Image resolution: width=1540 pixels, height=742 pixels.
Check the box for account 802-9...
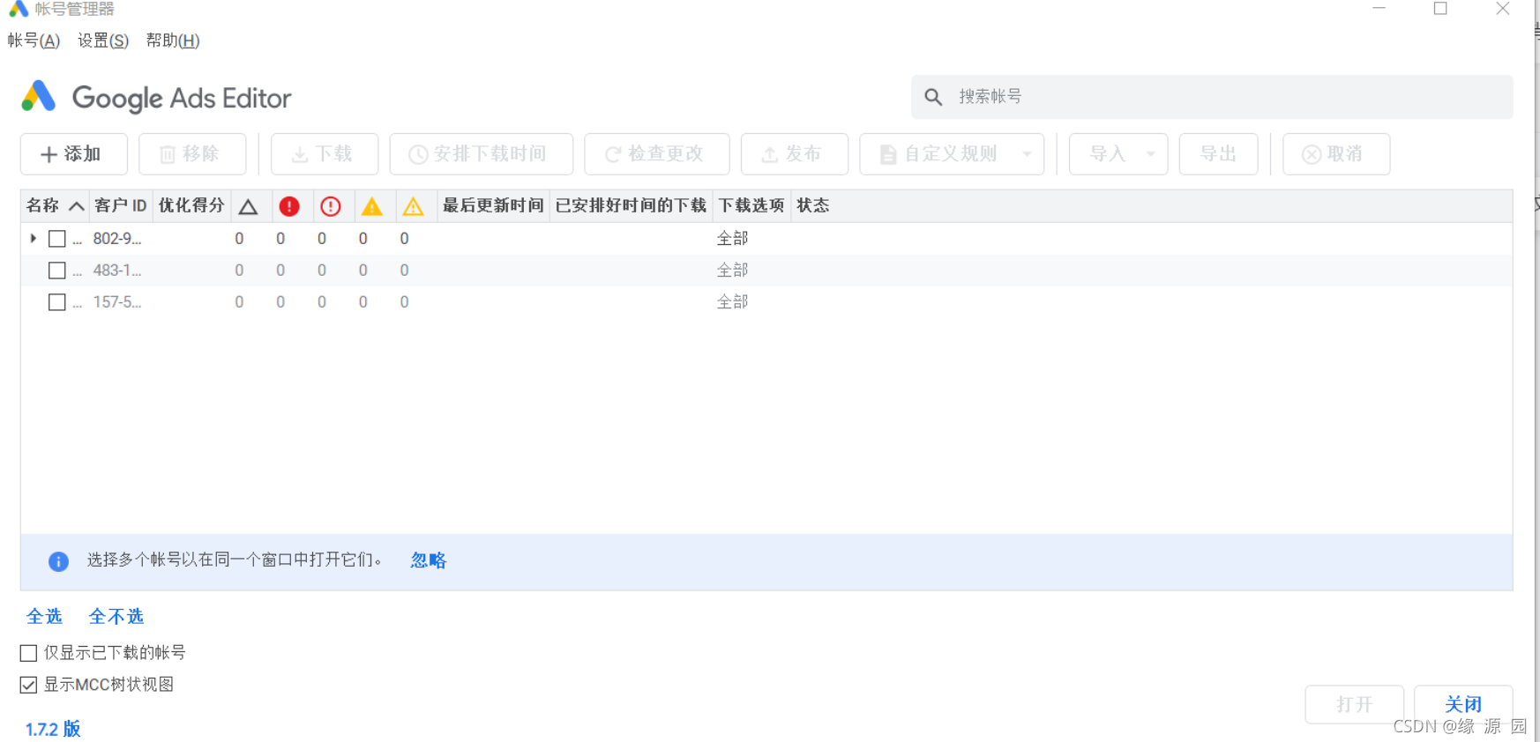(x=57, y=239)
